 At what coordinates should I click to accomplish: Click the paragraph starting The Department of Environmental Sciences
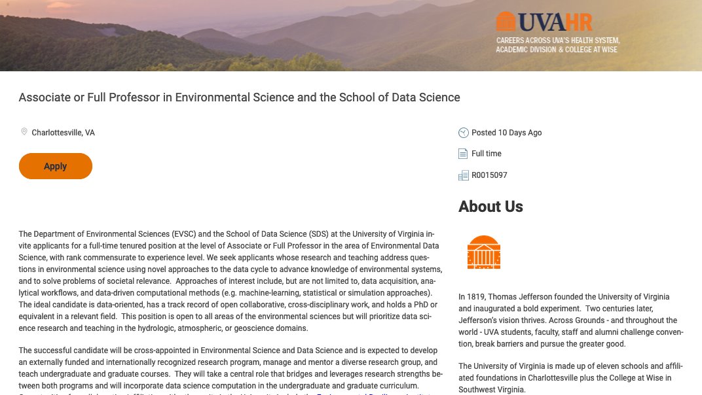click(x=231, y=281)
